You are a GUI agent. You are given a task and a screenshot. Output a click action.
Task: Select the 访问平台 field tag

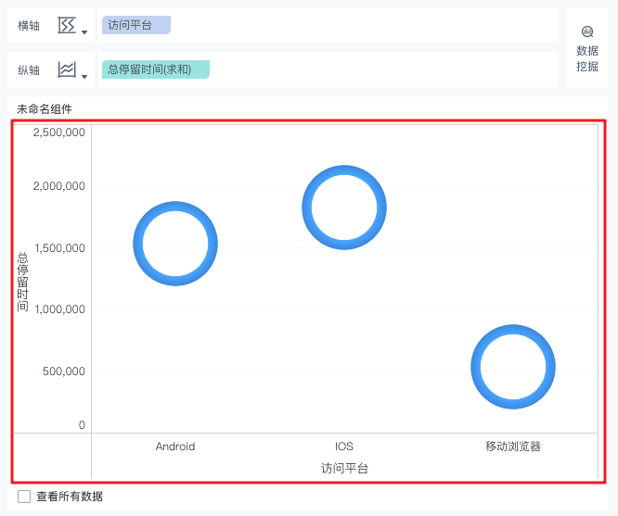136,25
